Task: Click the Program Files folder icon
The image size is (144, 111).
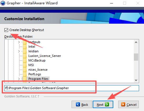Action: pos(25,79)
